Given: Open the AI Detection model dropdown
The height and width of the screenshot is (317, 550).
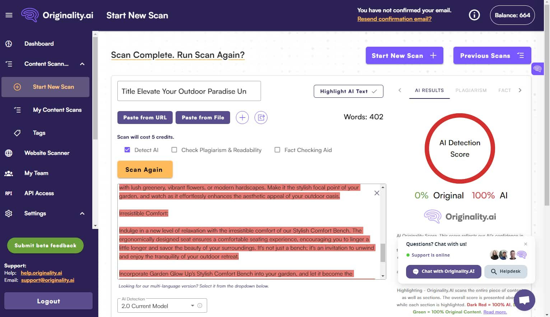Looking at the screenshot, I should pyautogui.click(x=192, y=305).
